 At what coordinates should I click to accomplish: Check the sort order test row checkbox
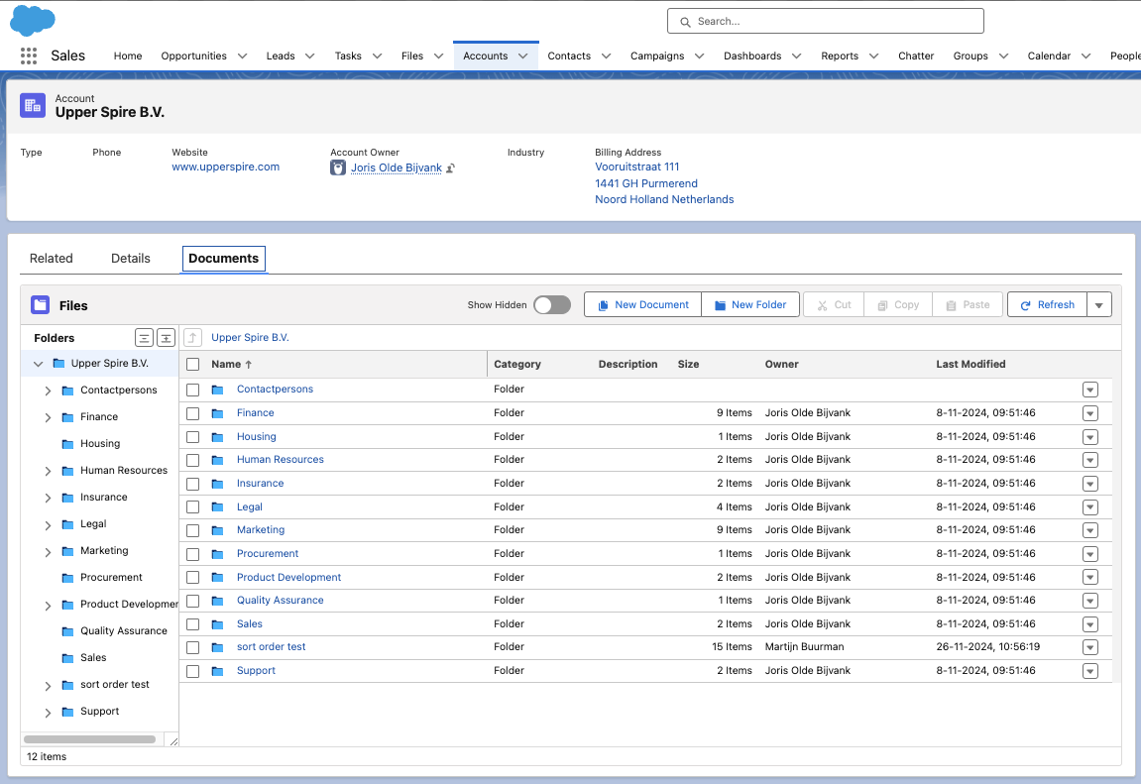click(x=193, y=647)
